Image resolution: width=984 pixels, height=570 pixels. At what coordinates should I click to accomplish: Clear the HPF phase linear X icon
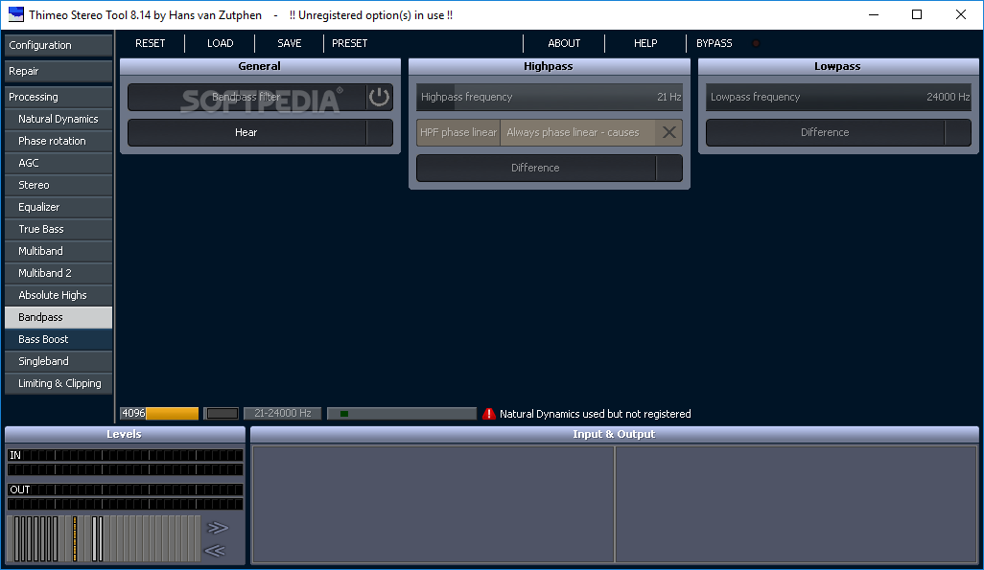tap(669, 132)
